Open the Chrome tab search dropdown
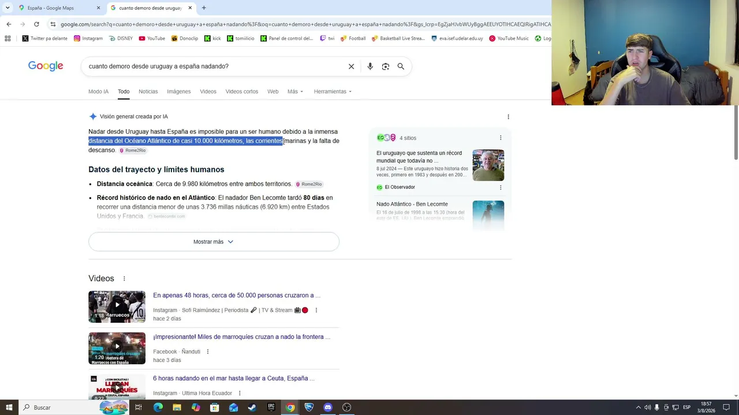Screen dimensions: 739x415 [x=7, y=8]
